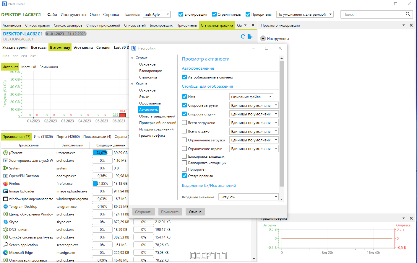
Task: Open the Описание файла dropdown
Action: 251,97
